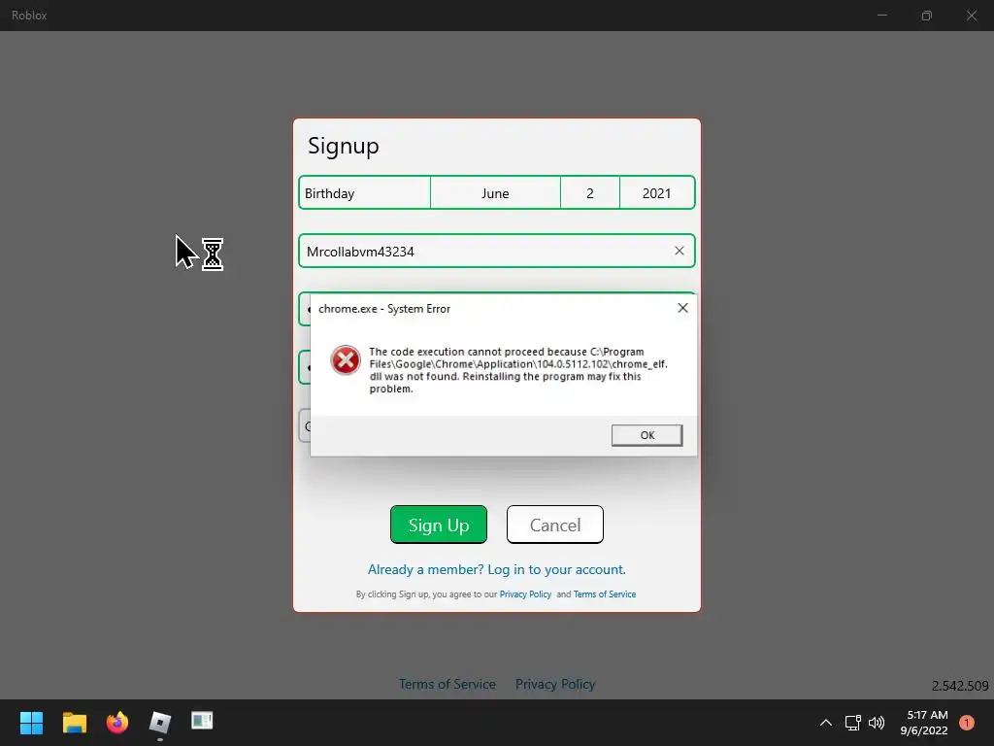This screenshot has height=746, width=994.
Task: Close the chrome.exe System Error dialog
Action: pyautogui.click(x=682, y=308)
